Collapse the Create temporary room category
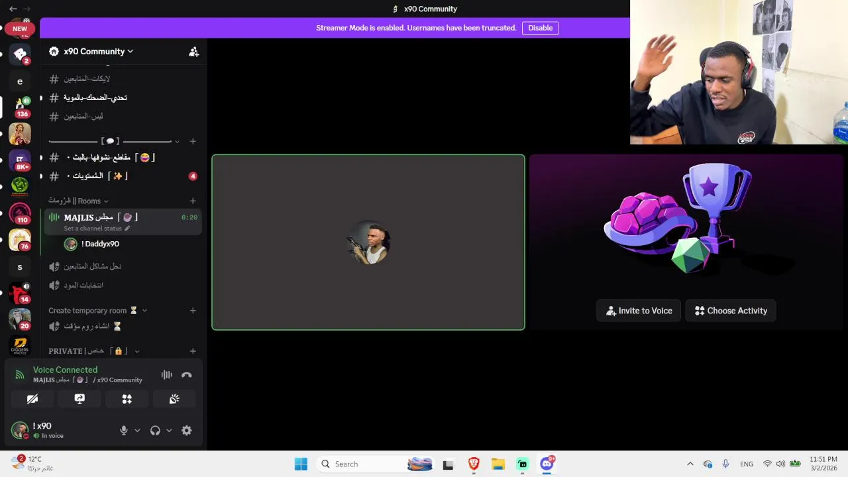The image size is (848, 477). (97, 310)
